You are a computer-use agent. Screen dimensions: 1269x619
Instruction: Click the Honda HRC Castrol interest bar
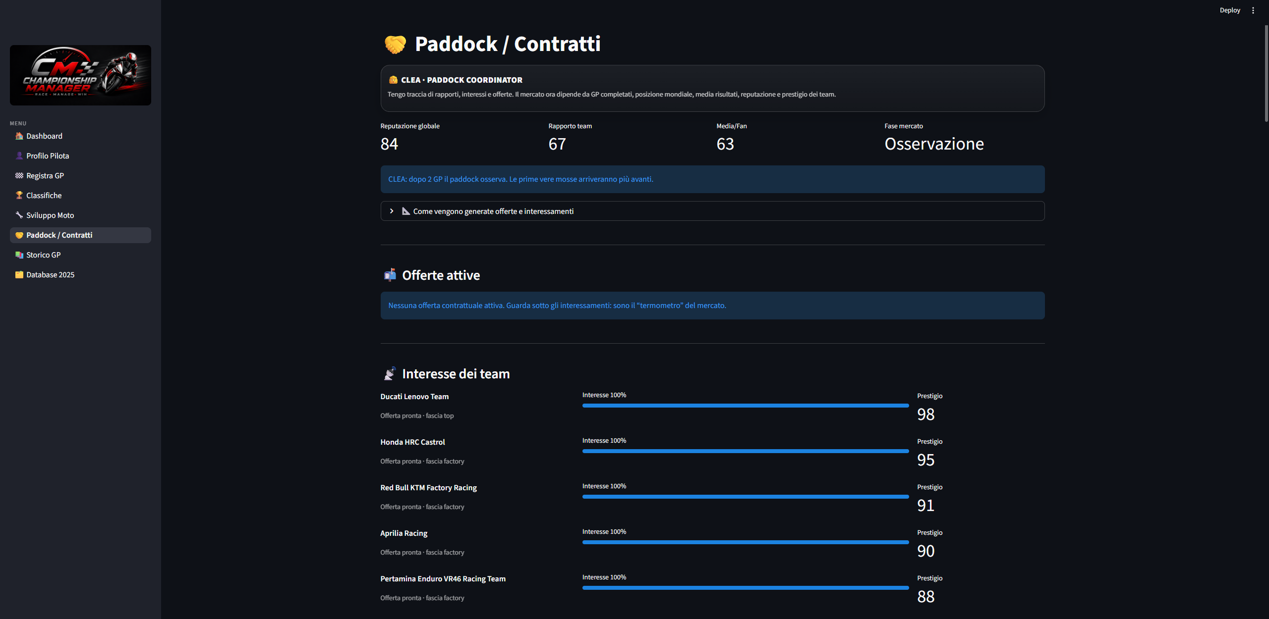click(746, 451)
